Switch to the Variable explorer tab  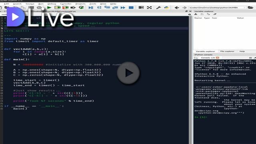pyautogui.click(x=205, y=51)
